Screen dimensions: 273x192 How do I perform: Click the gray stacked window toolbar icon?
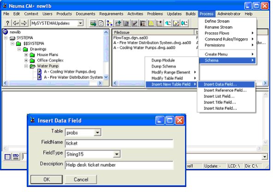click(126, 23)
